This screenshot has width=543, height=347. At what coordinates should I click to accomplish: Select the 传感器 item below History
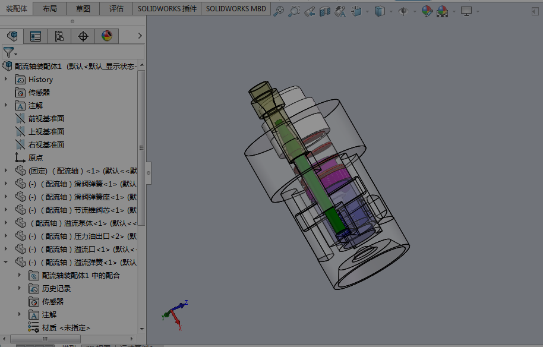39,93
